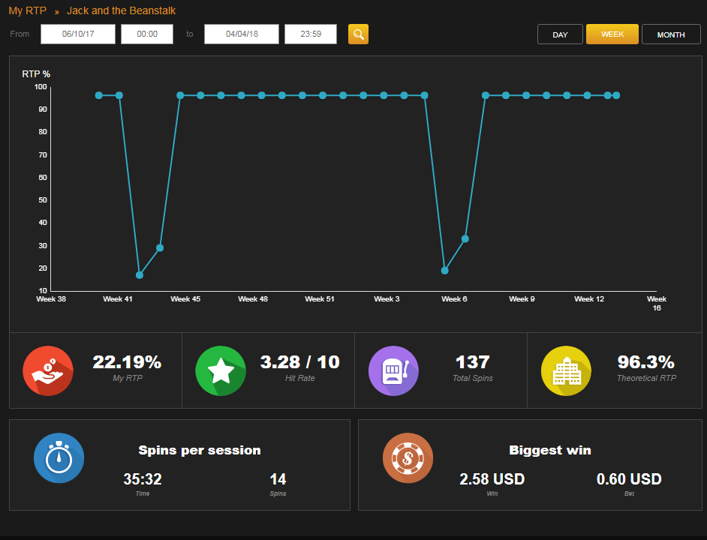
Task: Click the red My RTP hand-coin icon
Action: click(x=48, y=371)
